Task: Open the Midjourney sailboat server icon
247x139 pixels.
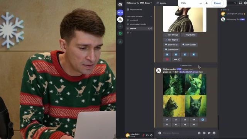Action: pos(120,20)
